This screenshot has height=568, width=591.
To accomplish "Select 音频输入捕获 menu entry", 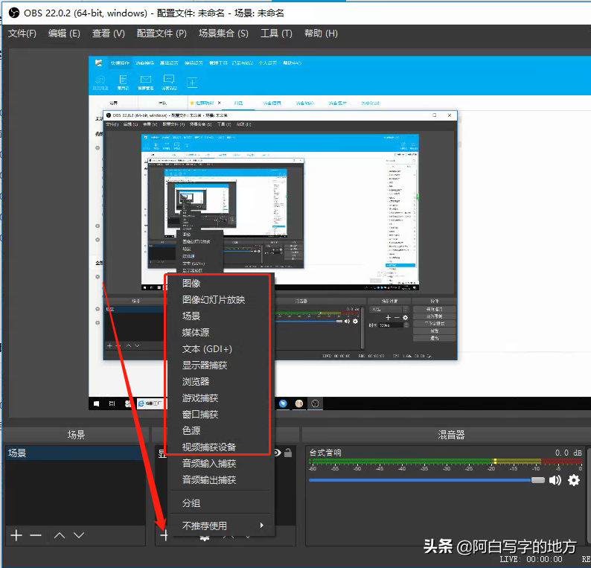I will pyautogui.click(x=209, y=464).
